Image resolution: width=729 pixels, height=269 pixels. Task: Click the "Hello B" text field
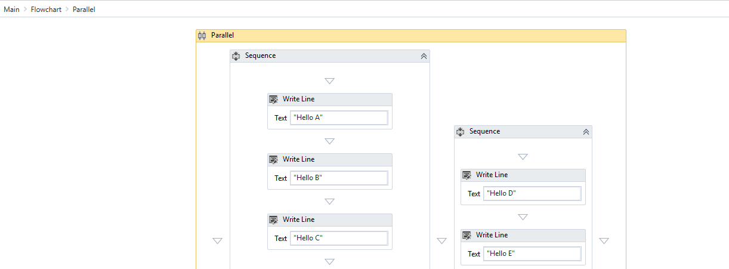(339, 178)
